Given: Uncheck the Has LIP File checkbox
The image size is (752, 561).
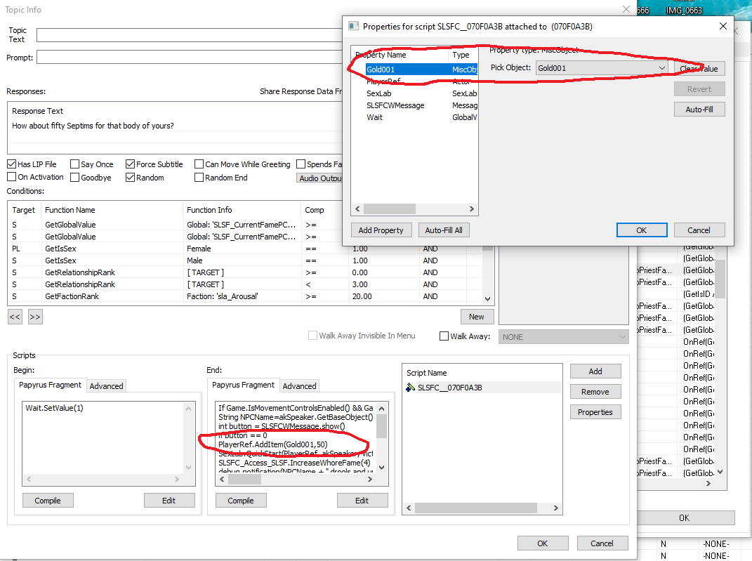Looking at the screenshot, I should coord(11,164).
